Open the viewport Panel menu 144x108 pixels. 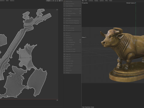tap(110, 1)
